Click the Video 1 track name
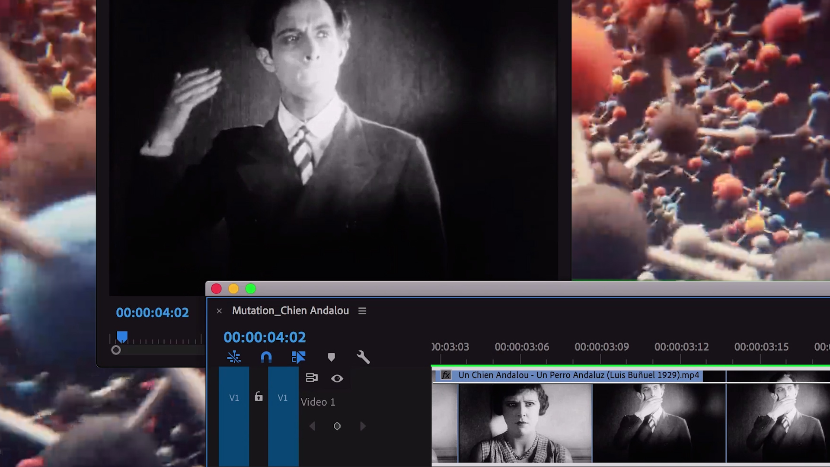 318,402
